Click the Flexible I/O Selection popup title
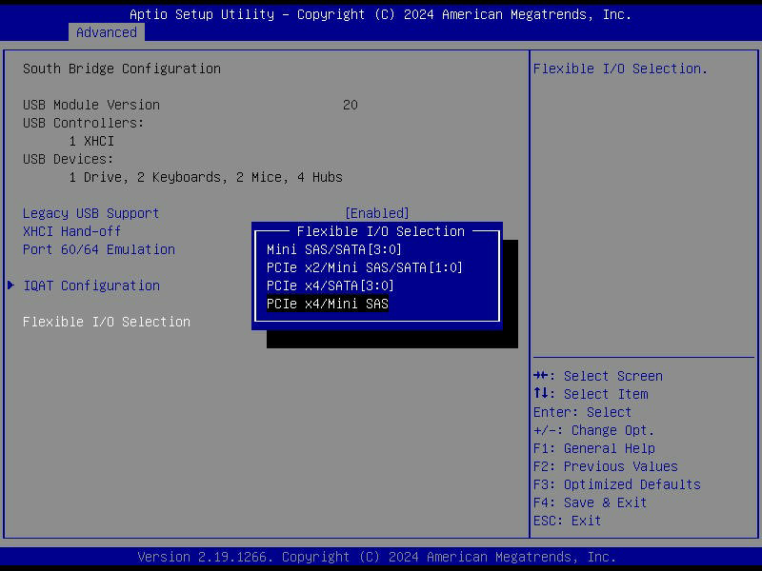762x571 pixels. 381,231
